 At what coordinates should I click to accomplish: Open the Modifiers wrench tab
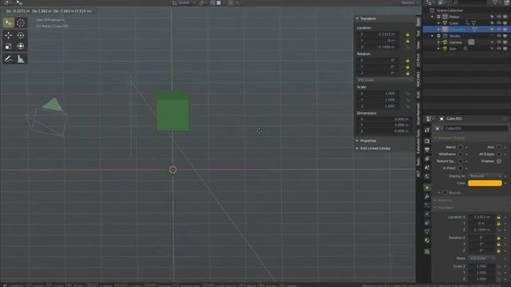pyautogui.click(x=427, y=197)
